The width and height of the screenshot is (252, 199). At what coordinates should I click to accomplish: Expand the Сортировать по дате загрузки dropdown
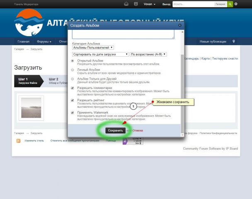tap(100, 54)
